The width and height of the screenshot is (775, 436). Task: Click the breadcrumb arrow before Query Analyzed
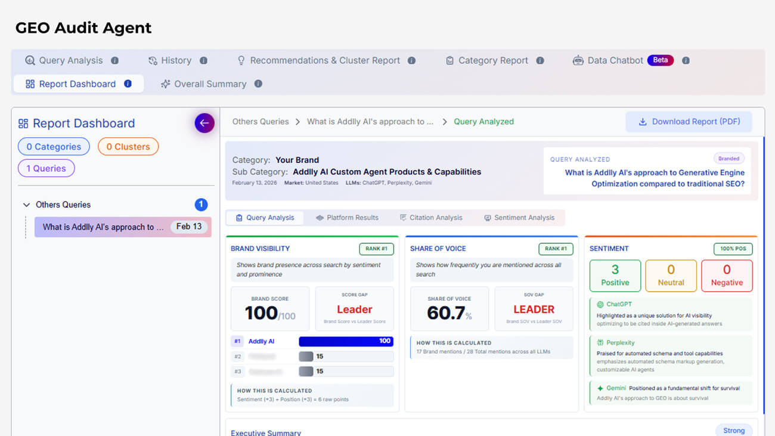445,122
